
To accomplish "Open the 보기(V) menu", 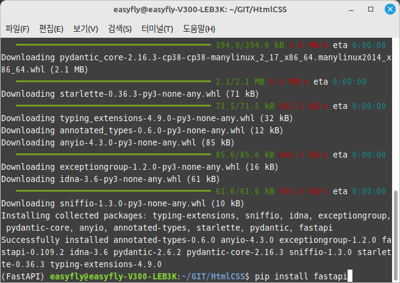I will tap(85, 29).
